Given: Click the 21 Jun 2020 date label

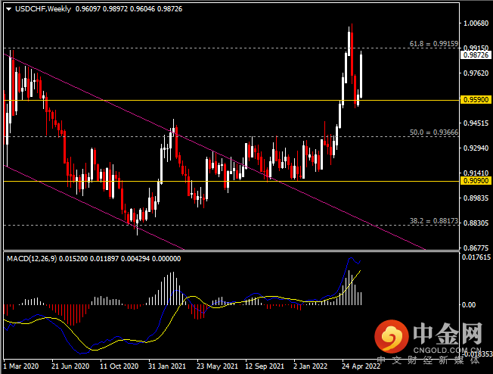Looking at the screenshot, I should [x=70, y=366].
